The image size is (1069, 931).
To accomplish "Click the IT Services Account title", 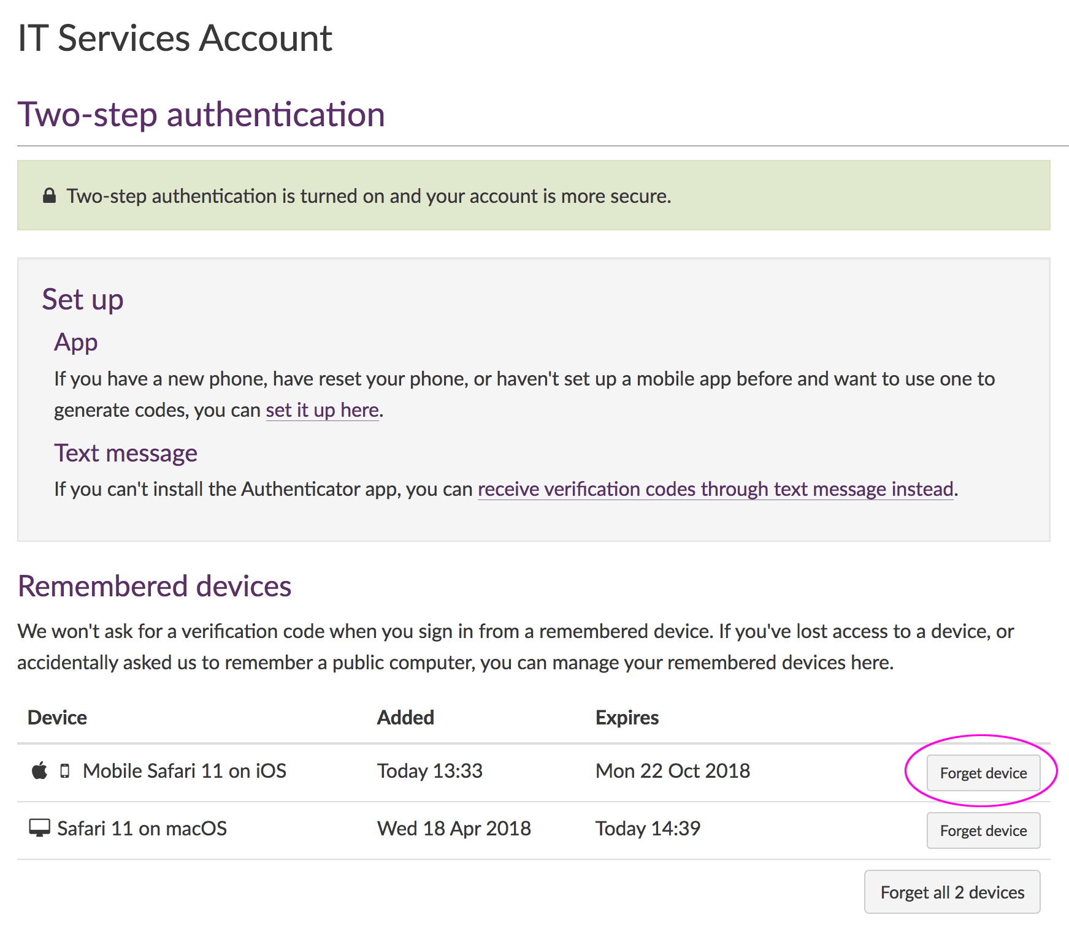I will point(175,39).
